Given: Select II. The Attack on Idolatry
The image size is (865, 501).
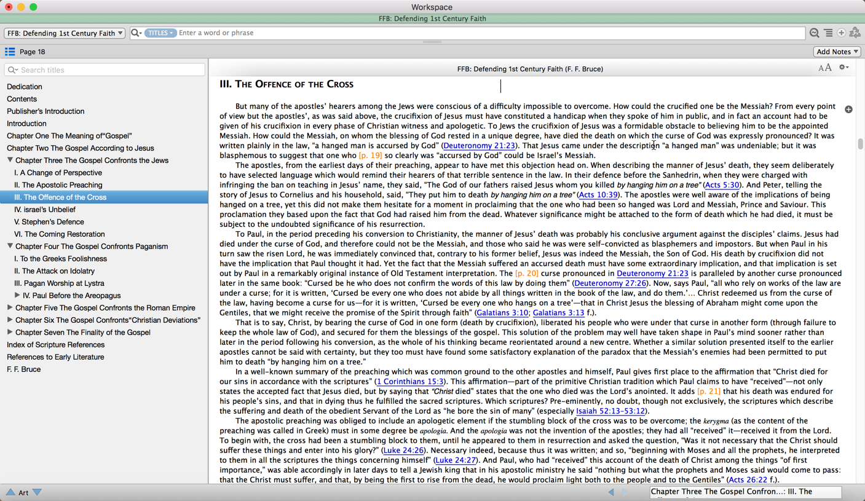Looking at the screenshot, I should tap(55, 271).
